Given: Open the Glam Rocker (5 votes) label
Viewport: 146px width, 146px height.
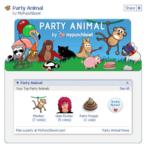Looking at the screenshot, I should [x=64, y=118].
